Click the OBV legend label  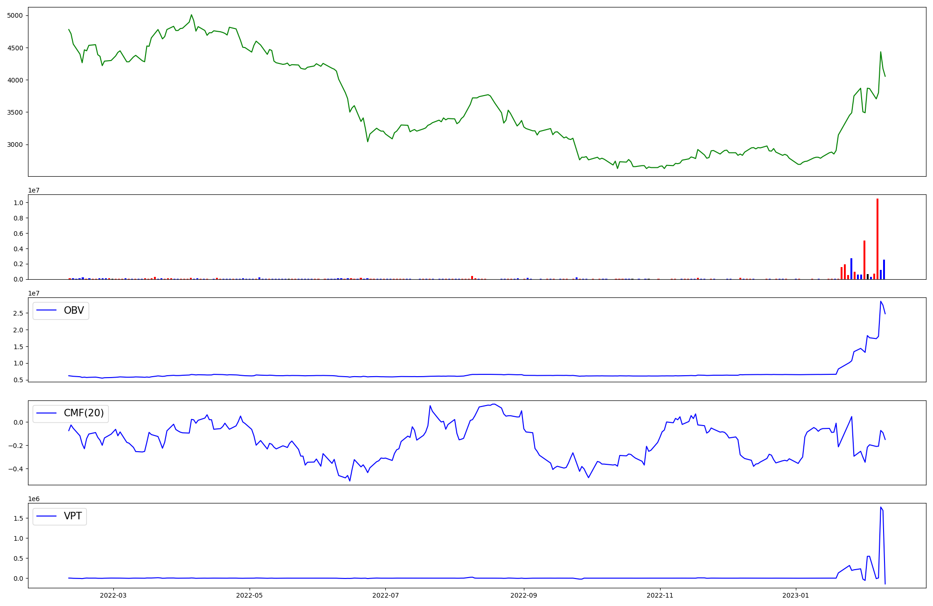(x=74, y=310)
